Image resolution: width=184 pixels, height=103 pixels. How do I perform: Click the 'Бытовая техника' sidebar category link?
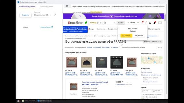pyautogui.click(x=146, y=72)
